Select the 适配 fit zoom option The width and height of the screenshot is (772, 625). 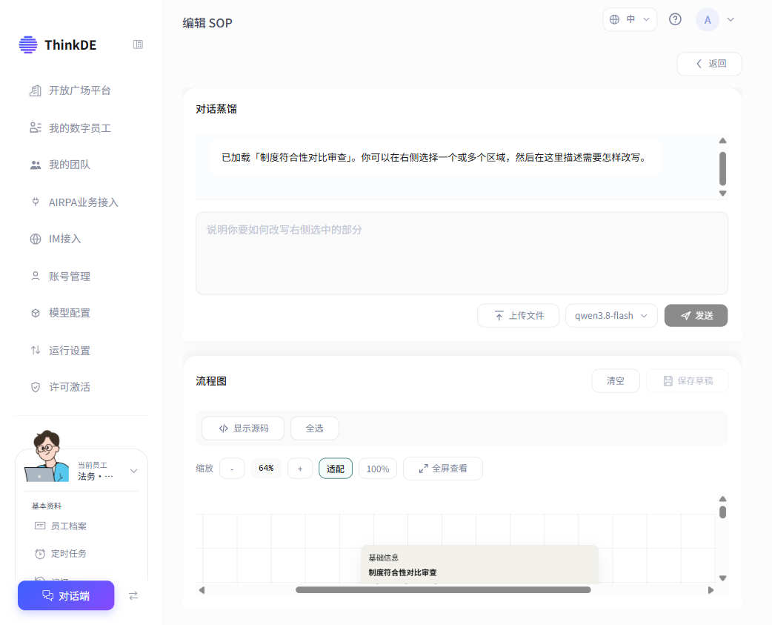coord(336,469)
